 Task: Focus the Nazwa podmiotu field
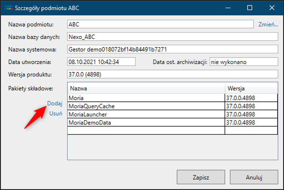click(x=160, y=24)
